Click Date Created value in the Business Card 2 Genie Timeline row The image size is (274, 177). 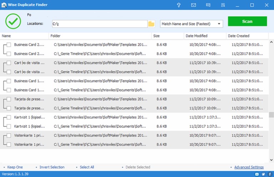[x=247, y=54]
